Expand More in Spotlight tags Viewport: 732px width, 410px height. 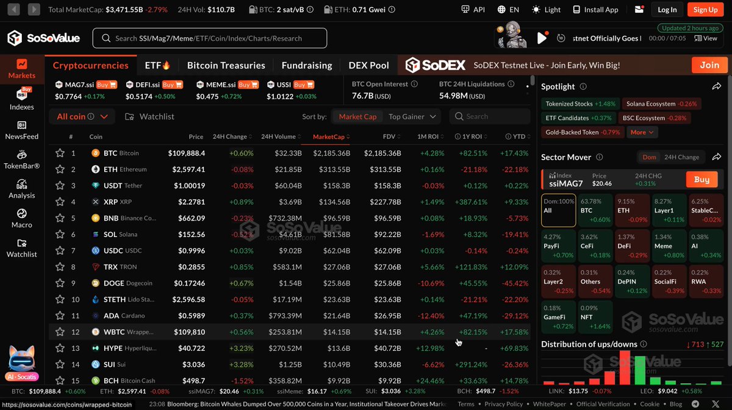click(x=642, y=132)
